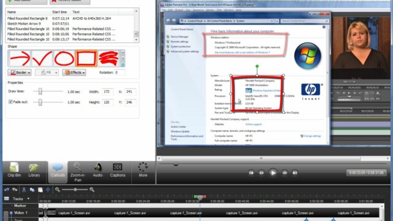Click the split icon in timeline toolbar
The width and height of the screenshot is (393, 221).
48,190
